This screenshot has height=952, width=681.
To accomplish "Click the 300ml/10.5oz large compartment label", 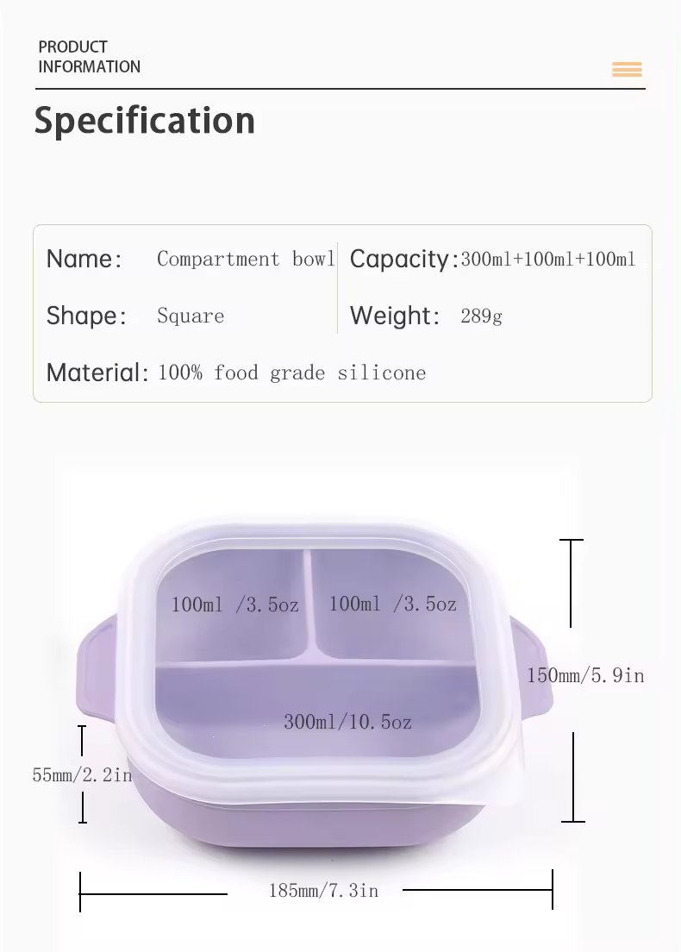I will pos(347,722).
